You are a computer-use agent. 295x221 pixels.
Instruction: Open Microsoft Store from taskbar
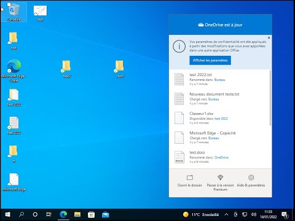pyautogui.click(x=92, y=214)
